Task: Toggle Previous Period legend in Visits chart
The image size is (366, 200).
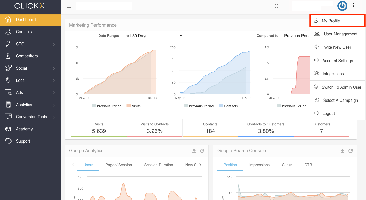Action: (107, 106)
